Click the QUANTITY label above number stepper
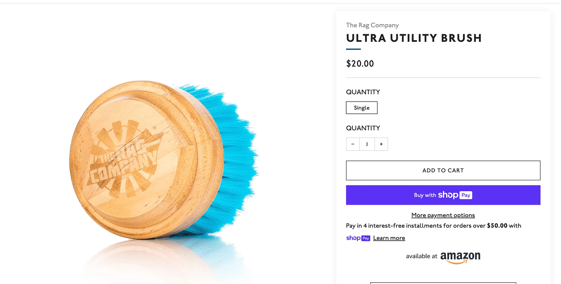 coord(363,128)
